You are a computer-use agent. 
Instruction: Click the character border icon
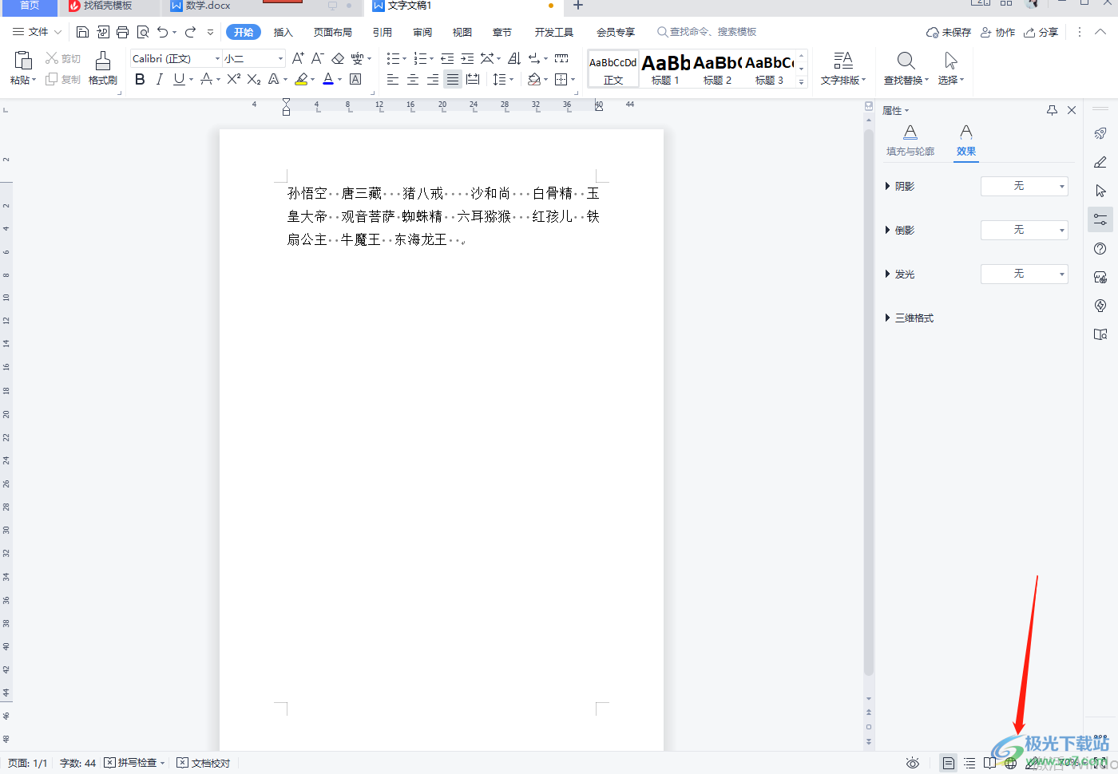click(355, 79)
